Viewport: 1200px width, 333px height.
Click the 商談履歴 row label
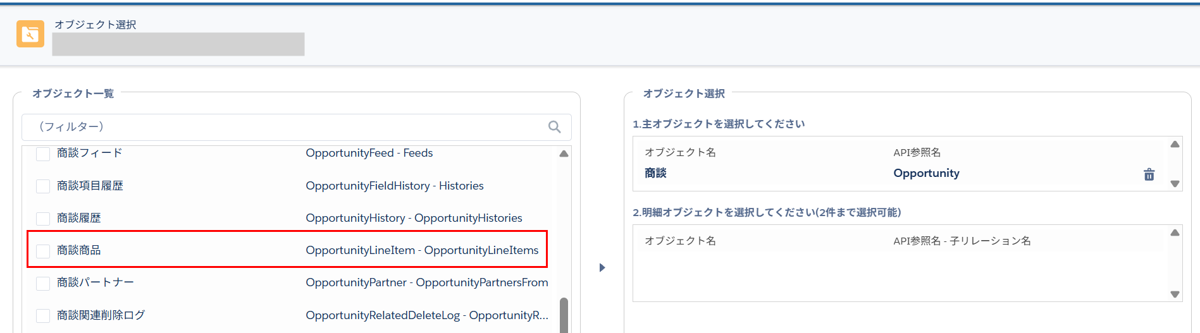(x=79, y=218)
